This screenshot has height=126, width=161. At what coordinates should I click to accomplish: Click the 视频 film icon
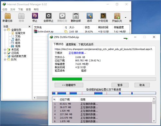click(13, 46)
